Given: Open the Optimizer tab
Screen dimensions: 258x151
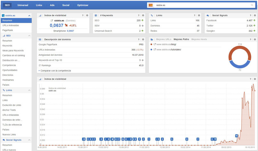Looking at the screenshot, I should coord(83,5).
